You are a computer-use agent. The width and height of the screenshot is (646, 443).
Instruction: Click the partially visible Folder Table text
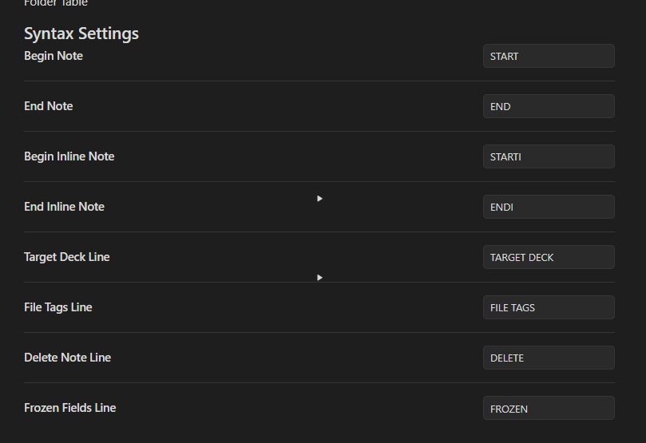pyautogui.click(x=56, y=4)
